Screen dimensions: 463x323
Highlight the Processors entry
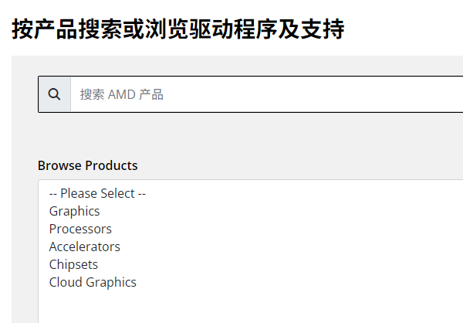80,229
